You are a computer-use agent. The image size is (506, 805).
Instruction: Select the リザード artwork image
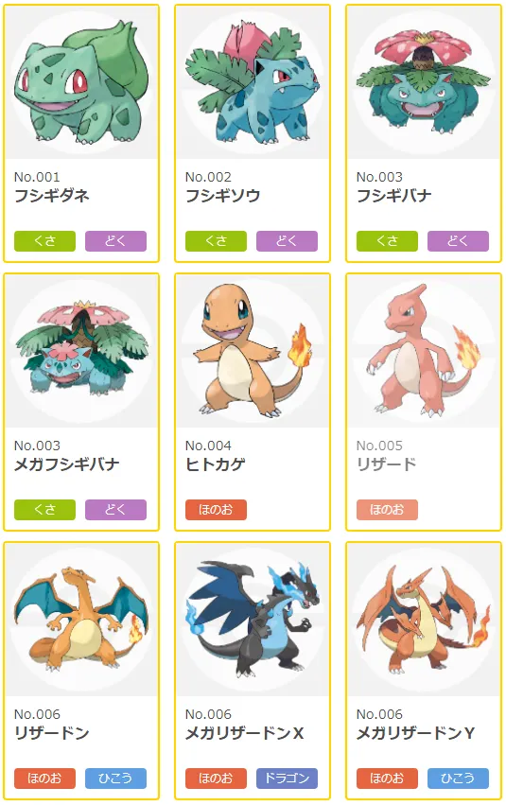[424, 351]
